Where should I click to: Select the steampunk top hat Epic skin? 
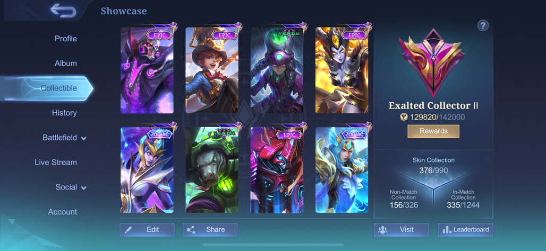212,70
